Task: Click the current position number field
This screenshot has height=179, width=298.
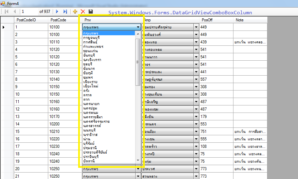Action: coord(29,12)
